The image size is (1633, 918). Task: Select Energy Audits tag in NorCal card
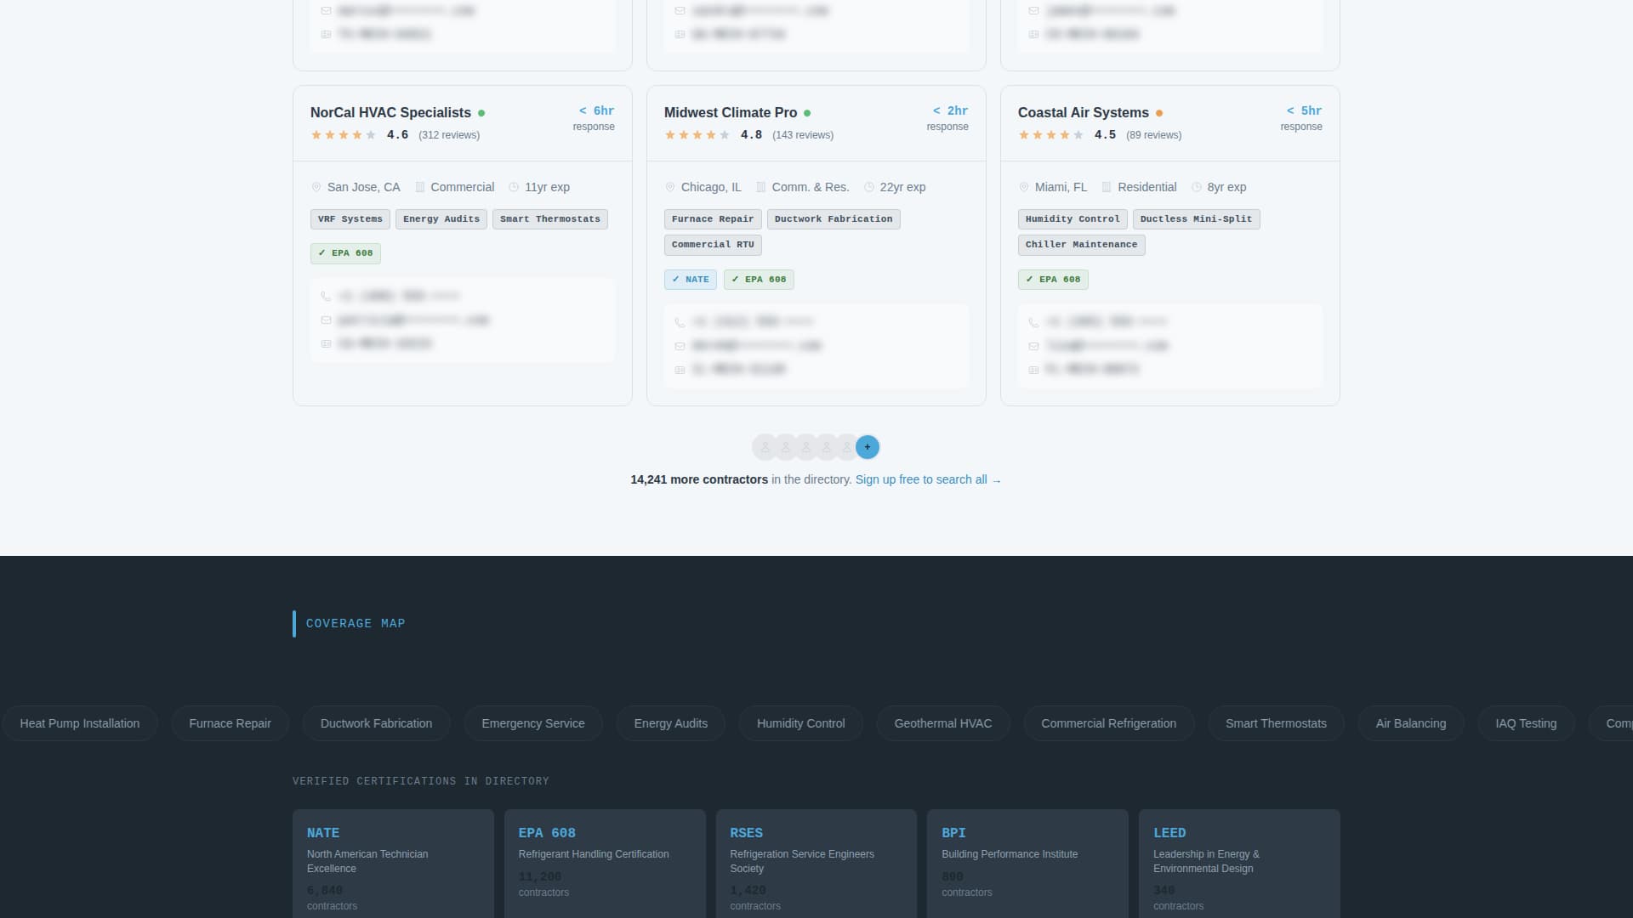441,219
